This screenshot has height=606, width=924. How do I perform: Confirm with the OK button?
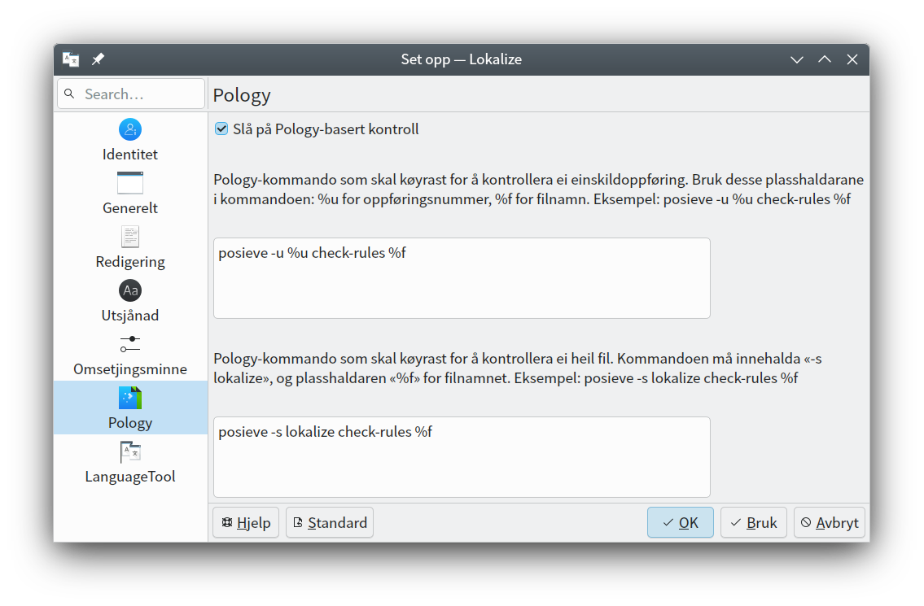[x=681, y=523]
